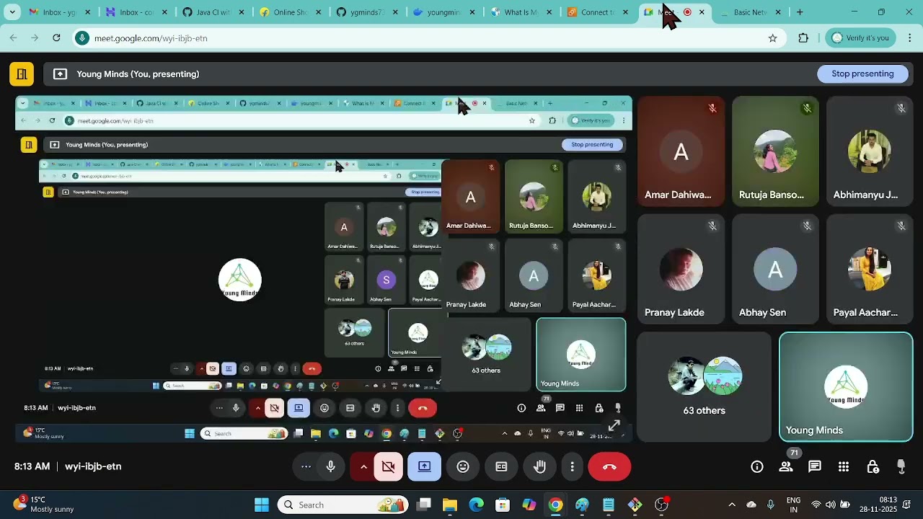923x519 pixels.
Task: Switch to the Basic Netw tab
Action: point(750,12)
